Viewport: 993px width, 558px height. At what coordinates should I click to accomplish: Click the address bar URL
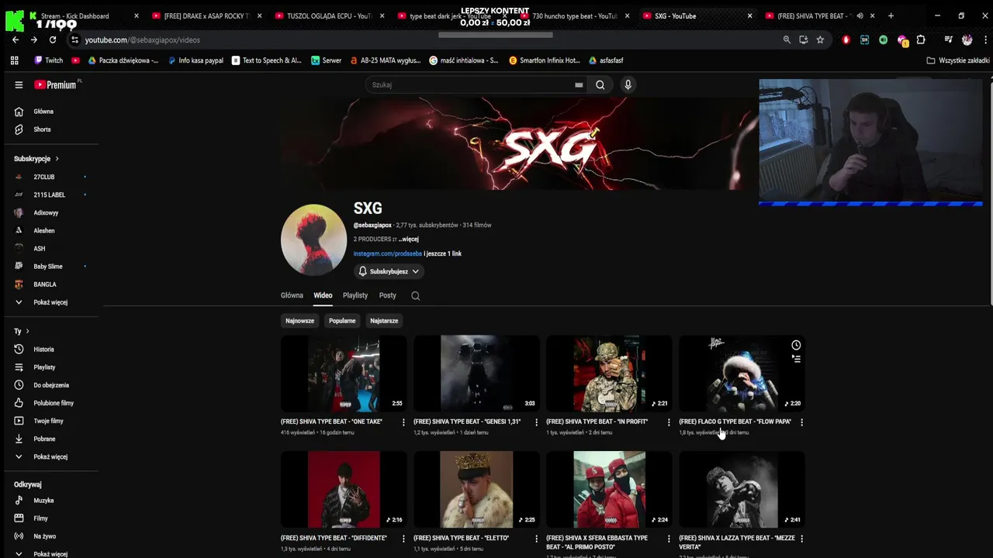(142, 40)
